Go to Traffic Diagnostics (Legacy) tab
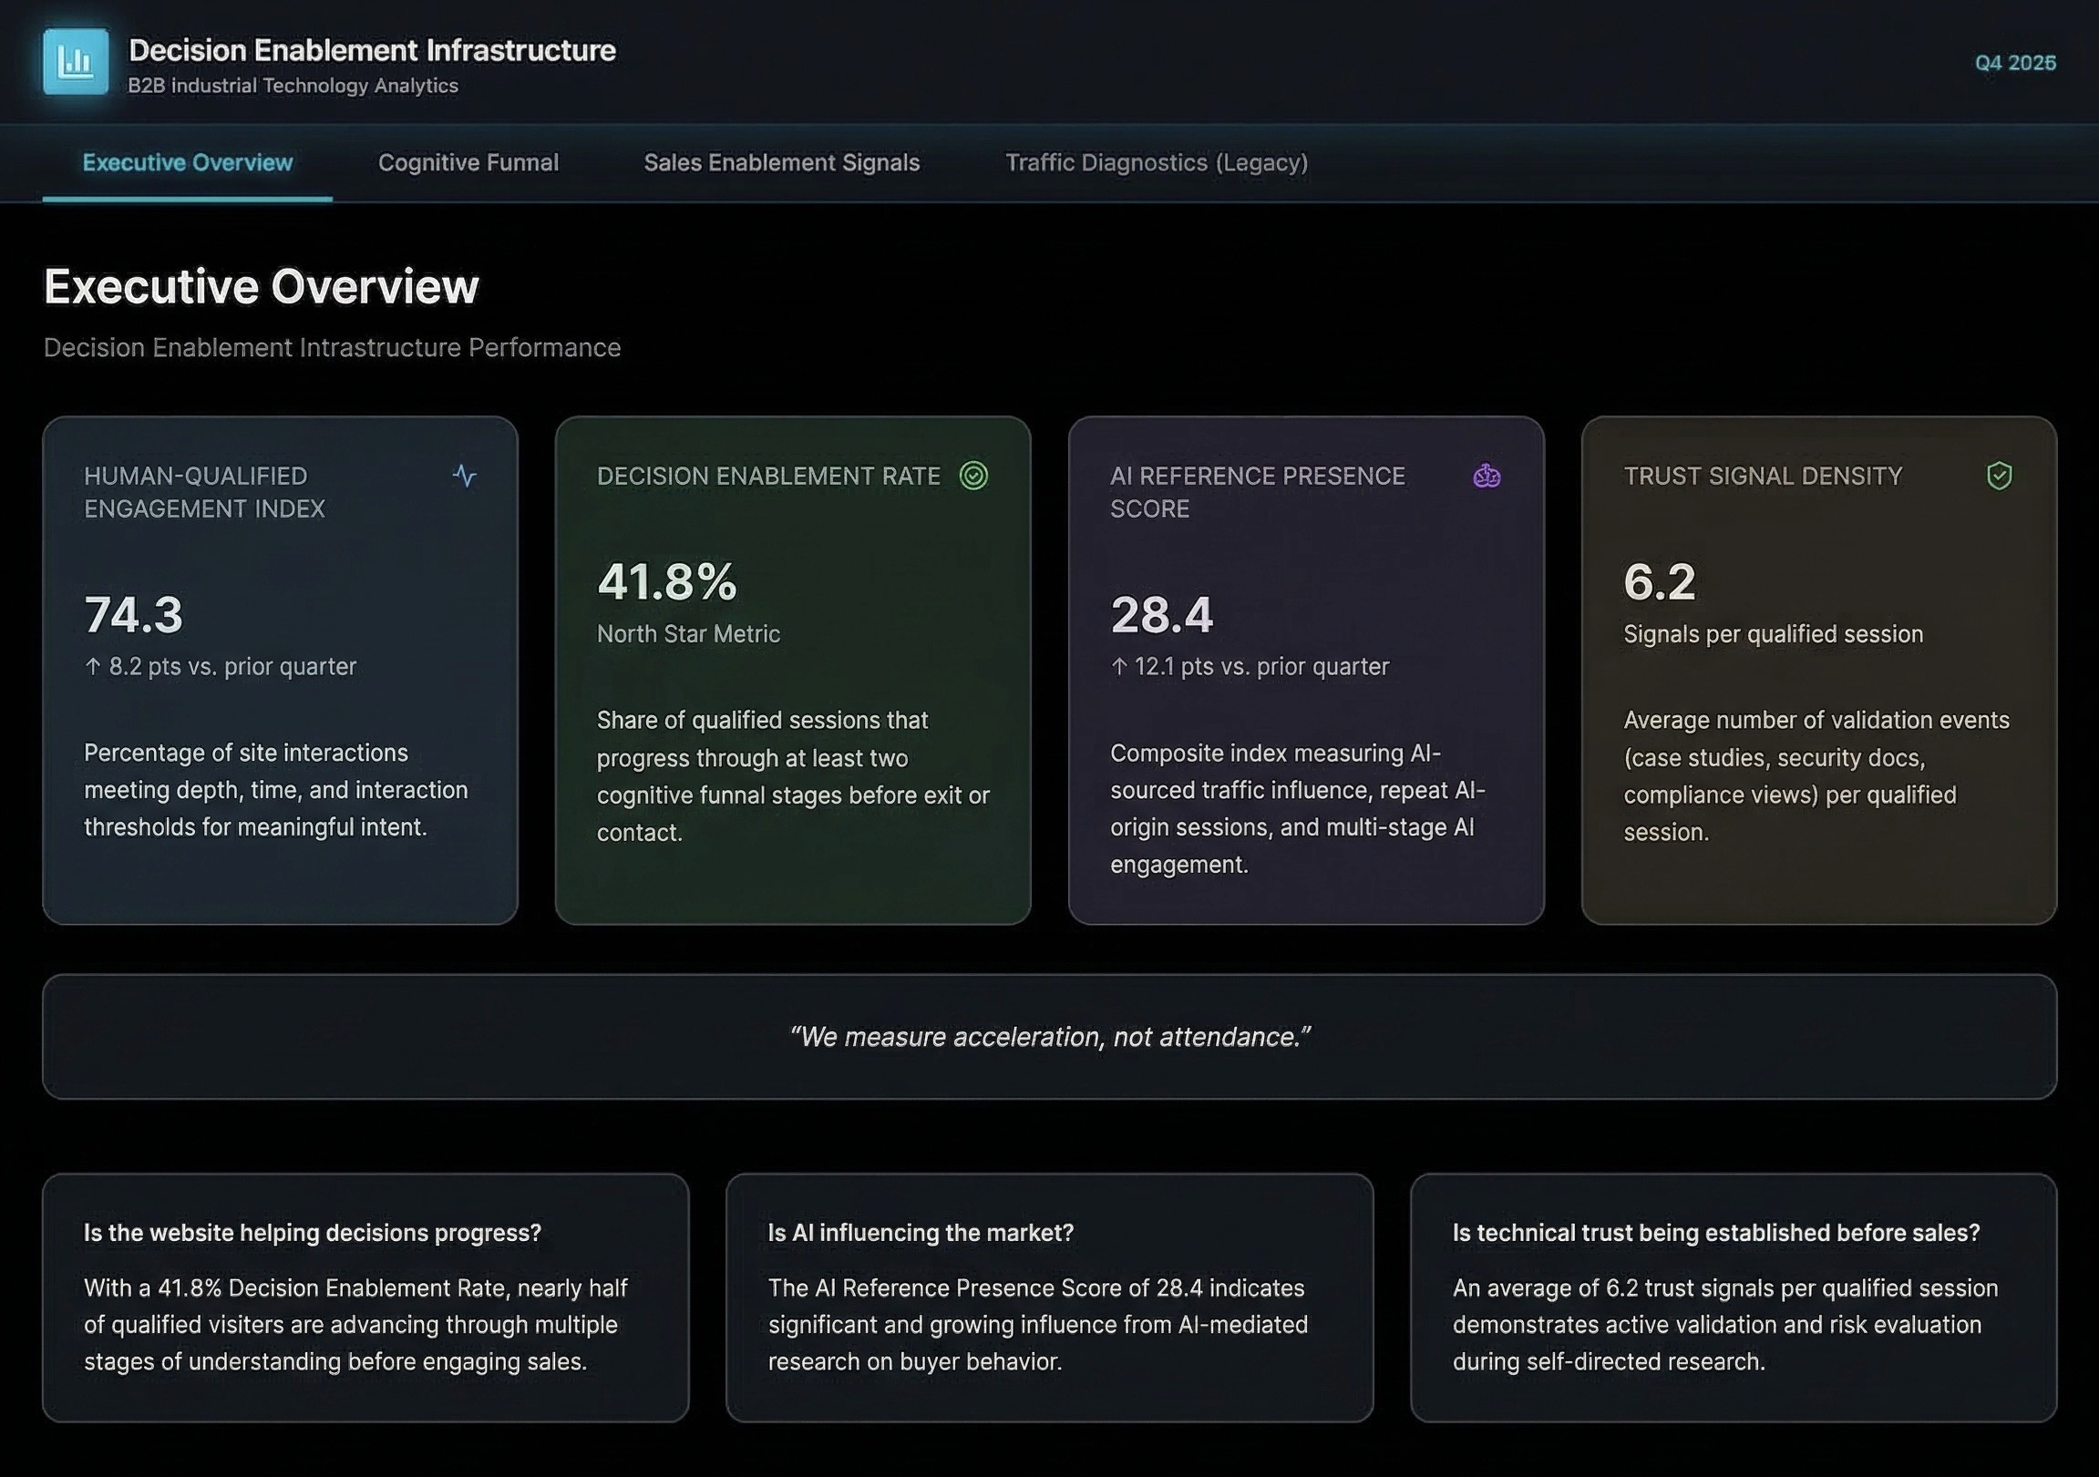Image resolution: width=2099 pixels, height=1477 pixels. [x=1157, y=163]
